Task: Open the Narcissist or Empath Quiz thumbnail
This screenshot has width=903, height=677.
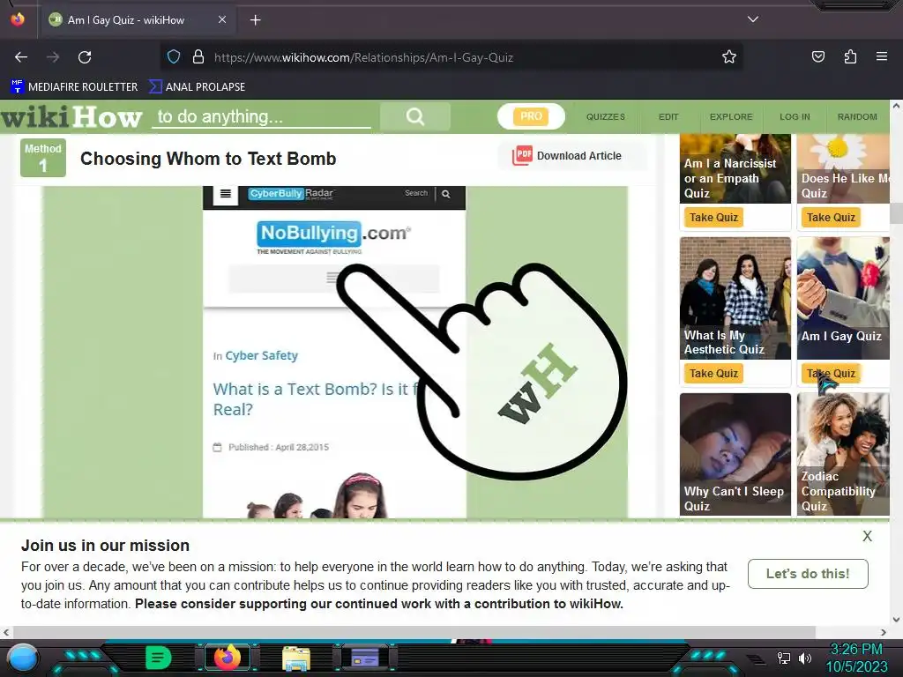Action: click(x=735, y=168)
